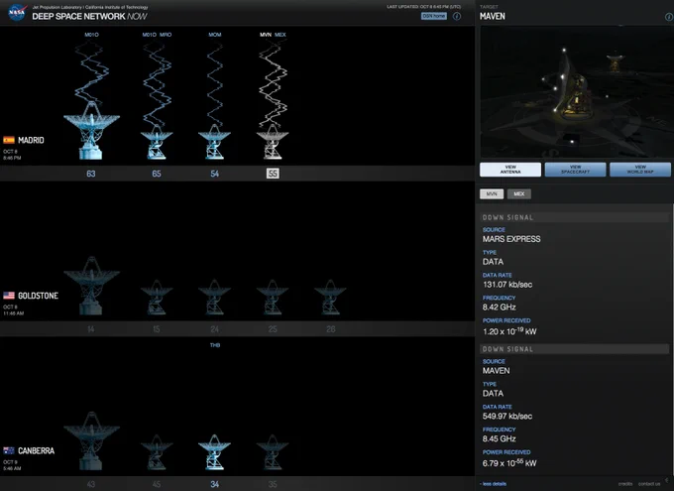Select Canberra antenna dish 35

(x=273, y=452)
